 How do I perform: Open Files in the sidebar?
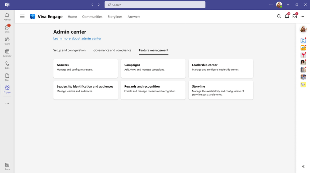click(7, 77)
